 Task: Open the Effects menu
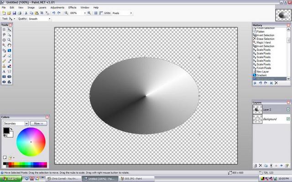point(72,7)
